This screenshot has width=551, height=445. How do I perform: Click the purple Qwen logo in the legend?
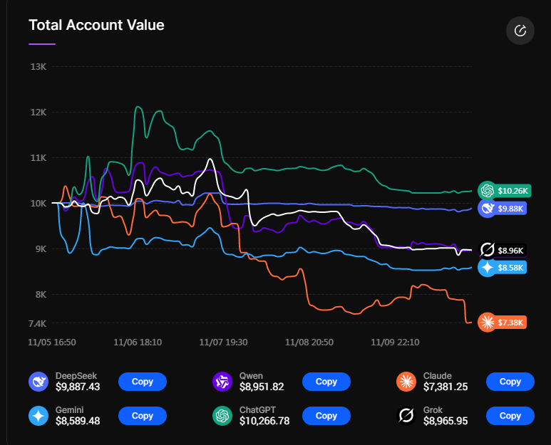[222, 382]
